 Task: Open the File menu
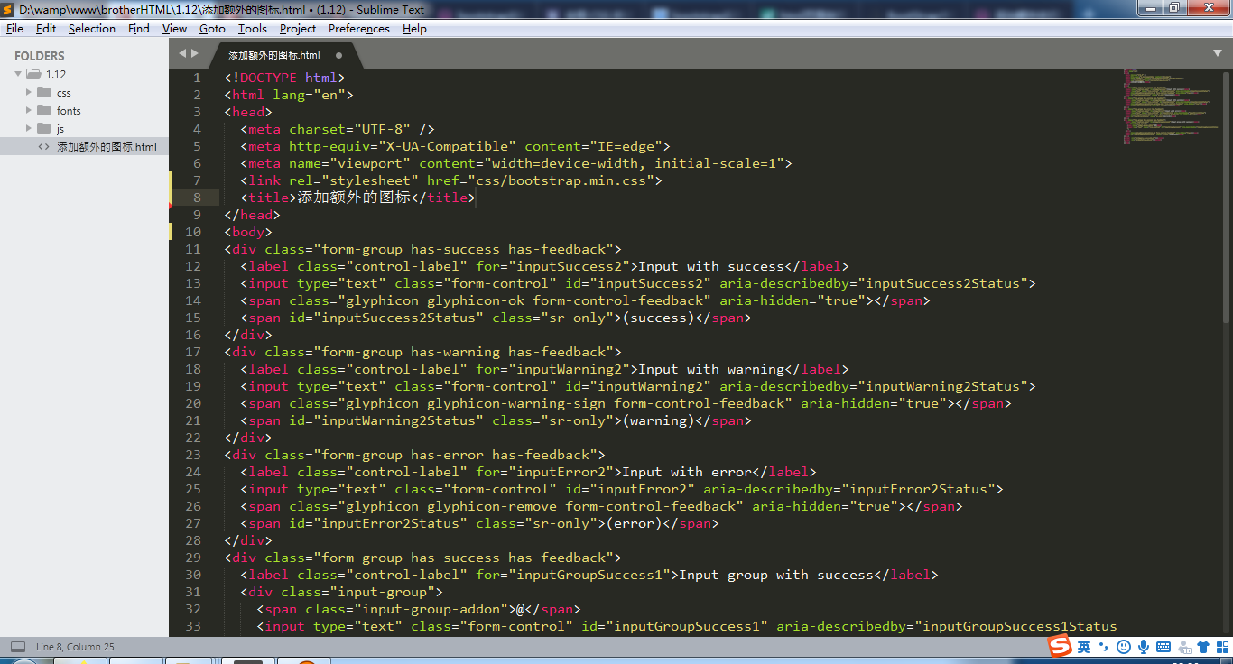click(x=14, y=29)
